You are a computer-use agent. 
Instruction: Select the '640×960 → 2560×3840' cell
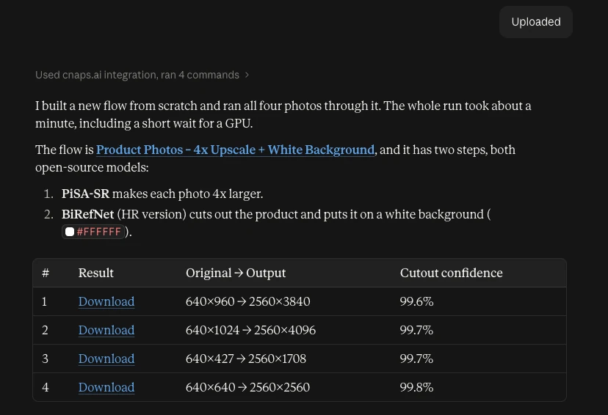[x=247, y=301]
